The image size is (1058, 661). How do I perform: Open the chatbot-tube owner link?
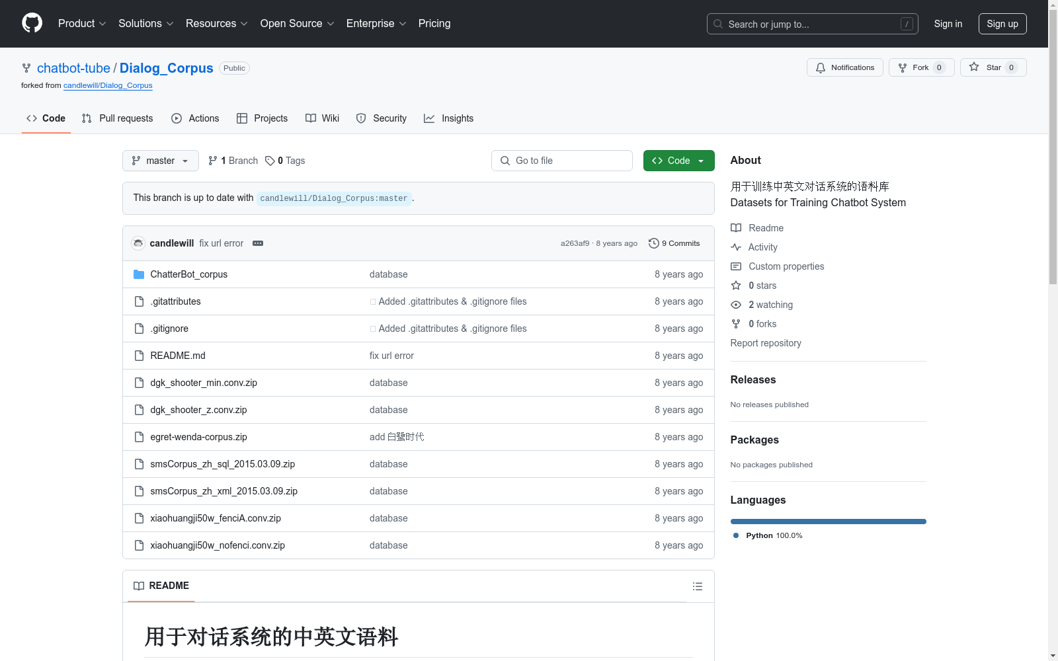point(73,68)
